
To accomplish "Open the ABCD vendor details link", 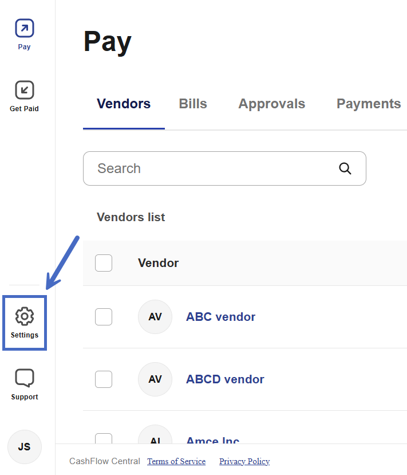I will (225, 379).
